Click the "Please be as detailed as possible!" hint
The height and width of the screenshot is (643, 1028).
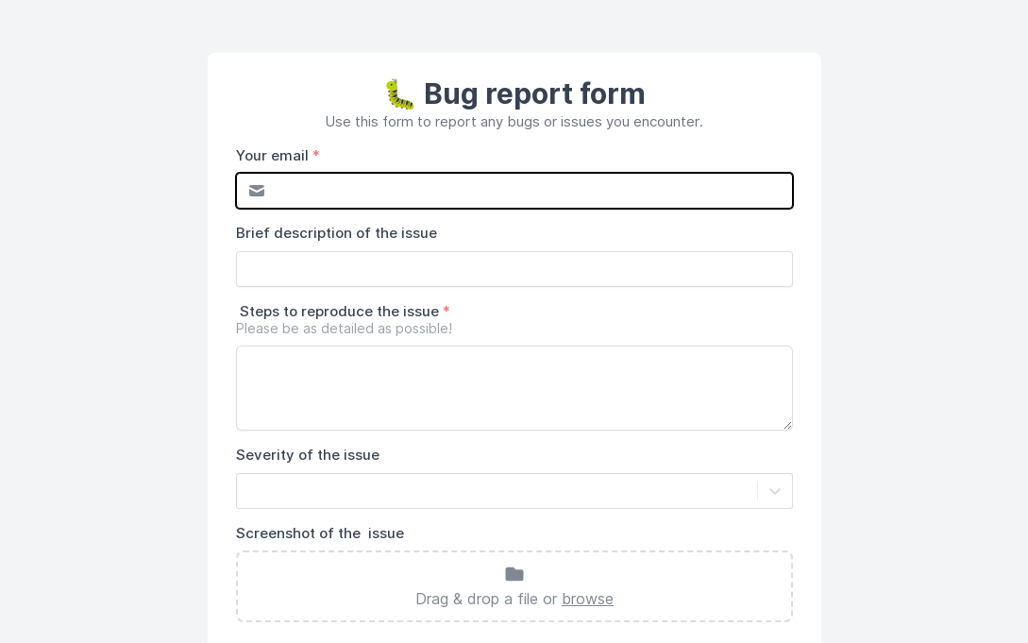tap(345, 329)
